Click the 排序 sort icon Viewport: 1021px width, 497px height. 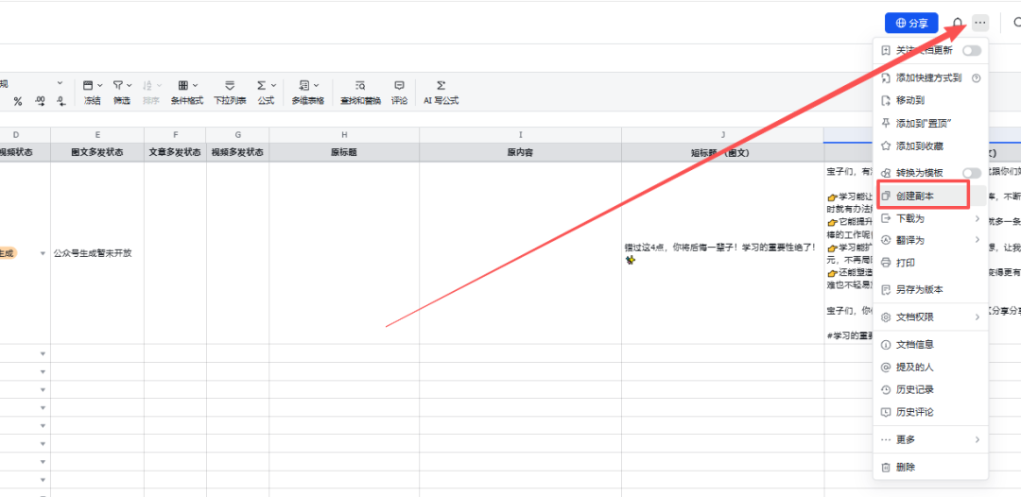pyautogui.click(x=147, y=85)
